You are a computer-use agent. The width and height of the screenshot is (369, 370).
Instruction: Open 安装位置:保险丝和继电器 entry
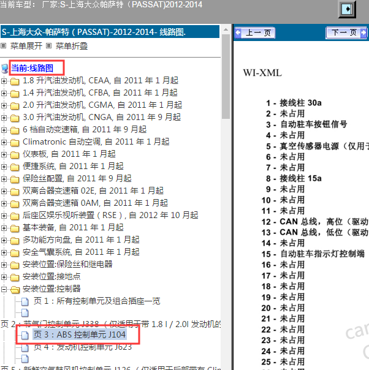point(67,264)
